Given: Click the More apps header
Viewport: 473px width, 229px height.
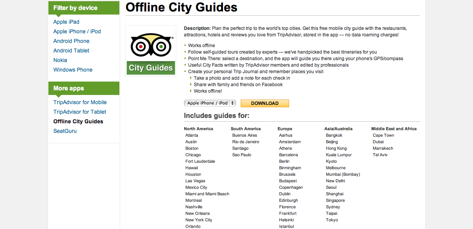Looking at the screenshot, I should coord(84,88).
